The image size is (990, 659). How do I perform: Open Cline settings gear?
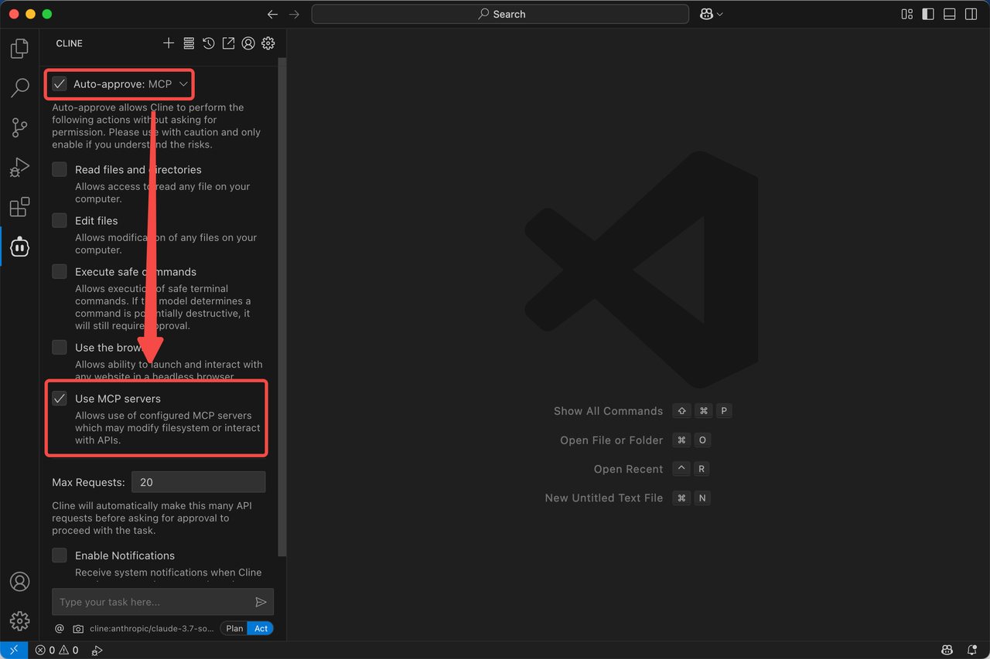[268, 43]
